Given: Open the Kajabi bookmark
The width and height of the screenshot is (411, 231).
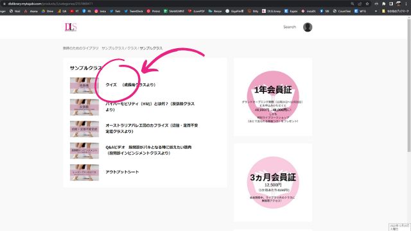Looking at the screenshot, I should pyautogui.click(x=291, y=12).
